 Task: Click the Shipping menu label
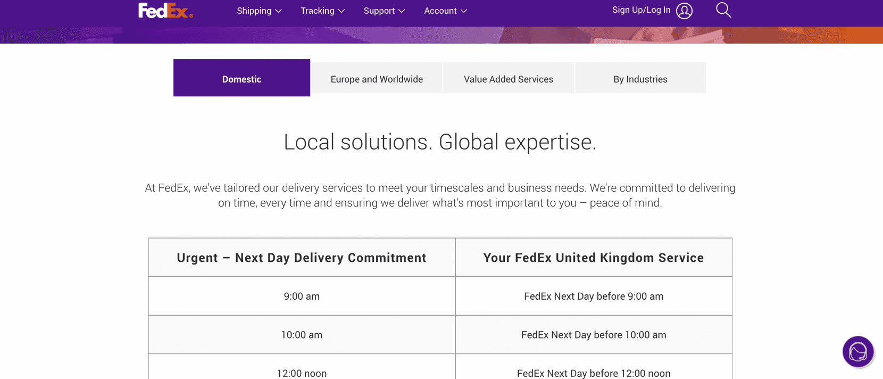pyautogui.click(x=254, y=11)
